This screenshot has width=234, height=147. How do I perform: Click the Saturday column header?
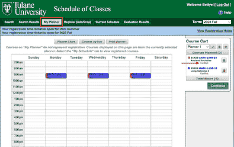click(161, 57)
